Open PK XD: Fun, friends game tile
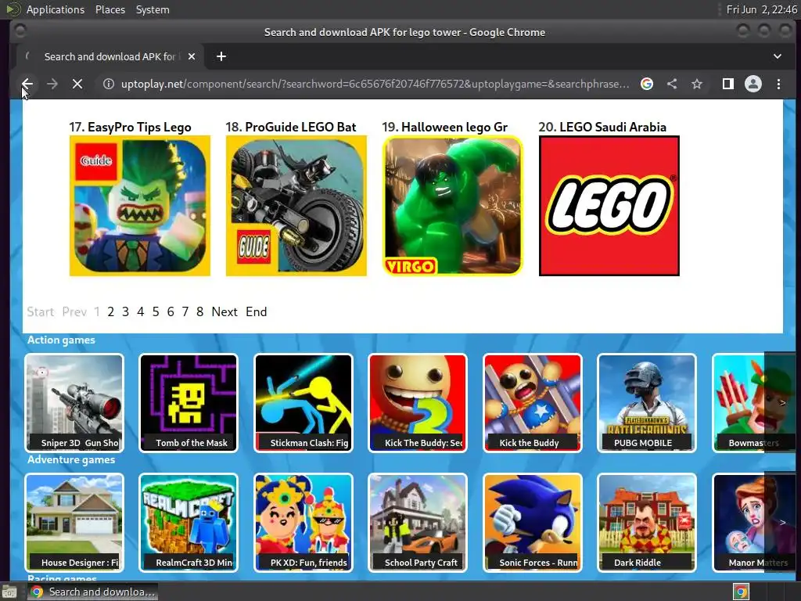Image resolution: width=801 pixels, height=601 pixels. point(304,522)
